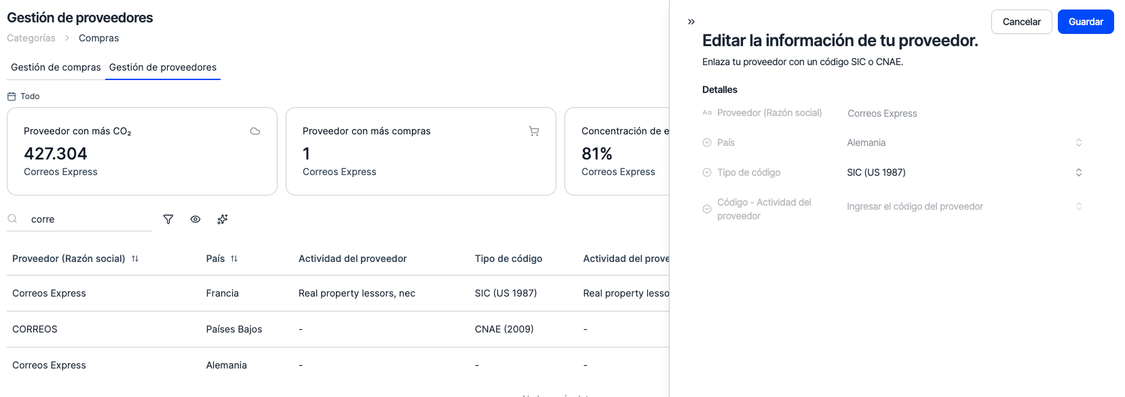Sort by País column arrows
Image resolution: width=1125 pixels, height=397 pixels.
234,259
